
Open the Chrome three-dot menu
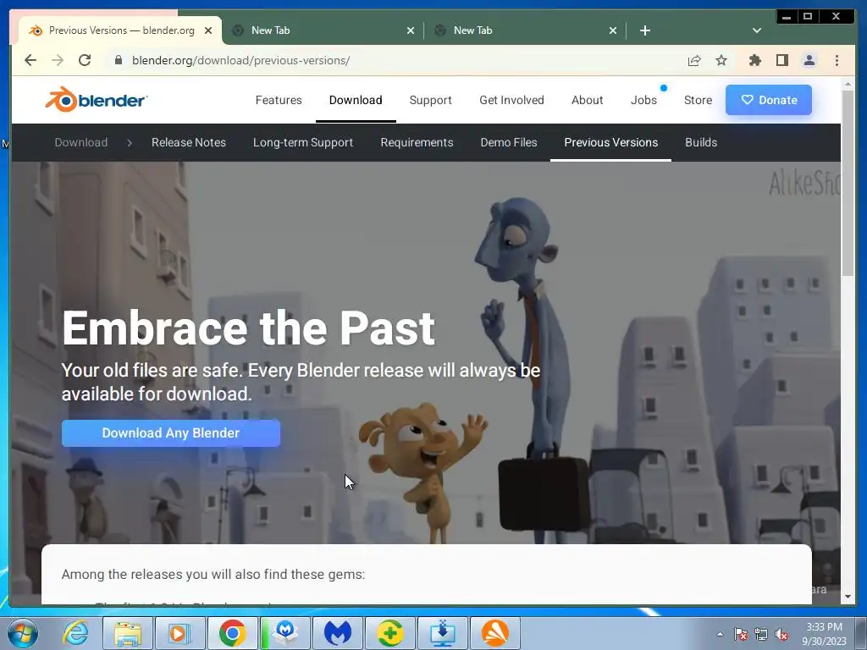tap(837, 60)
